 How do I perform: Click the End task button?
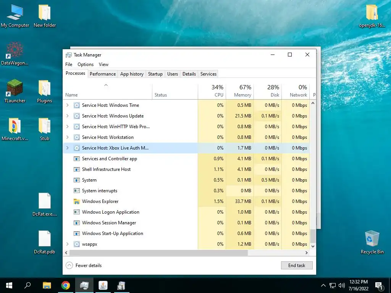point(297,266)
